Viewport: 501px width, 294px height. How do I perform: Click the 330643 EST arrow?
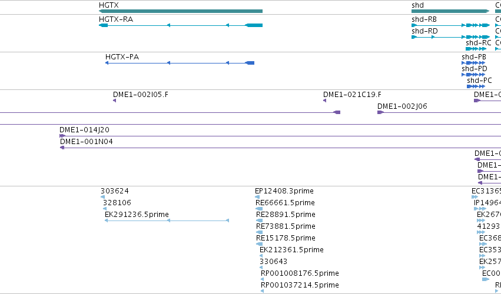click(x=261, y=268)
